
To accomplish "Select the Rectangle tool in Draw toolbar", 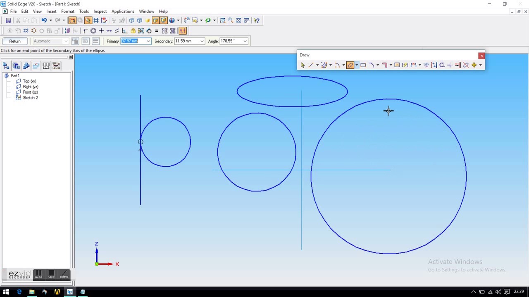I will [363, 65].
